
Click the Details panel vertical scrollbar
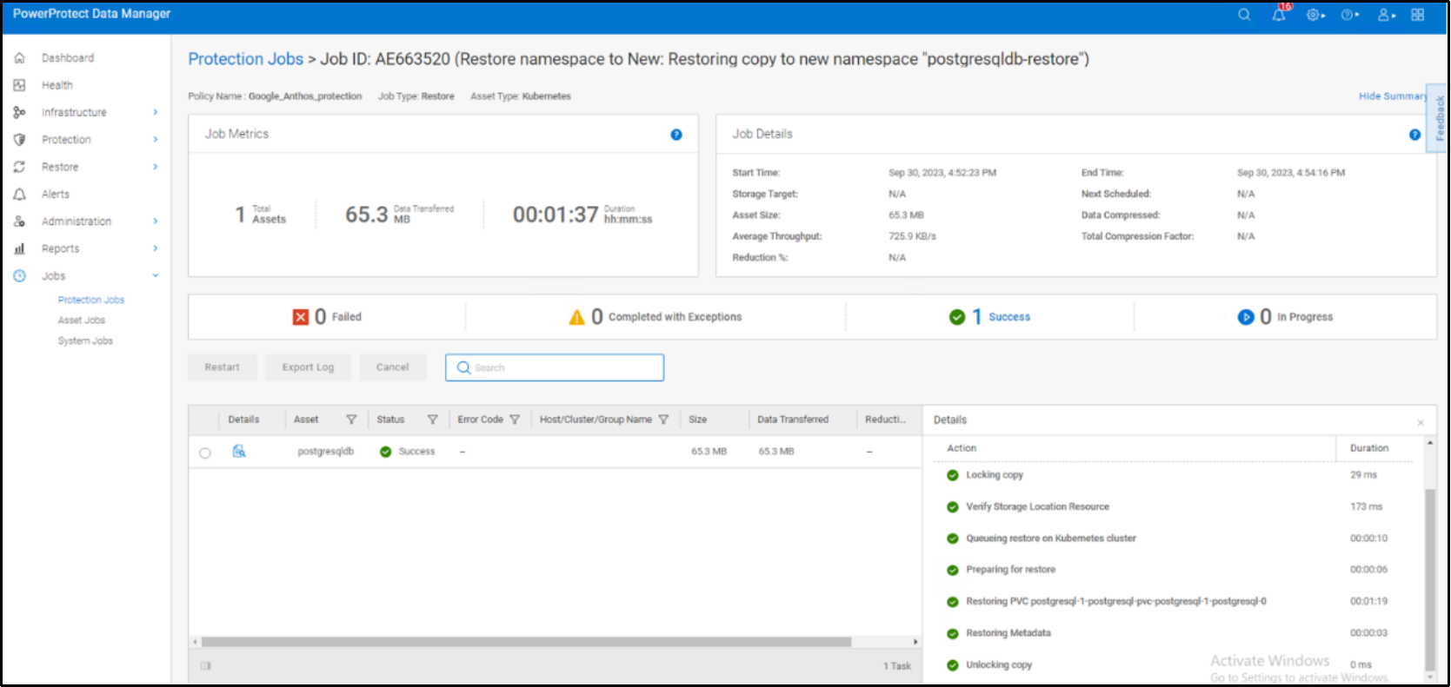(1430, 580)
